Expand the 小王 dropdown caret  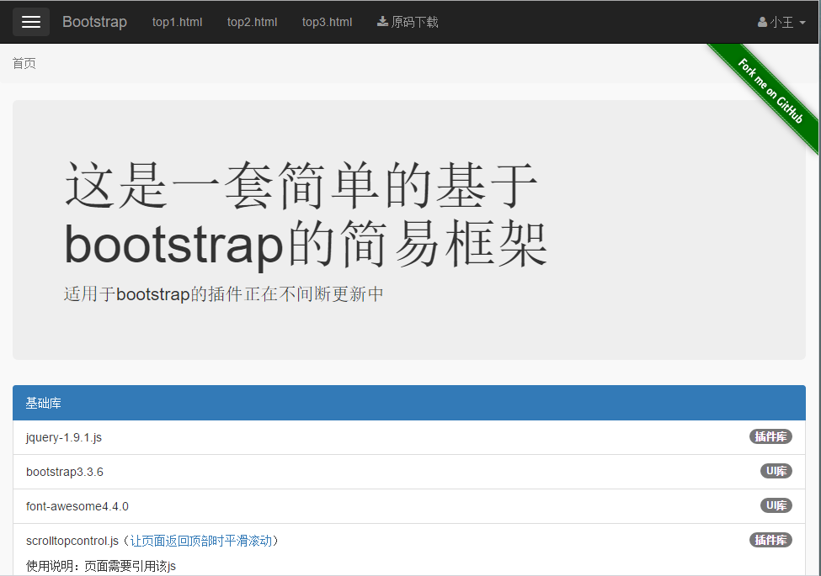(802, 23)
